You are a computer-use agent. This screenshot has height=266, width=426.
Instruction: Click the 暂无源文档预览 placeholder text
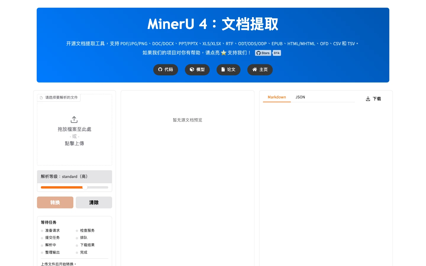pyautogui.click(x=188, y=120)
